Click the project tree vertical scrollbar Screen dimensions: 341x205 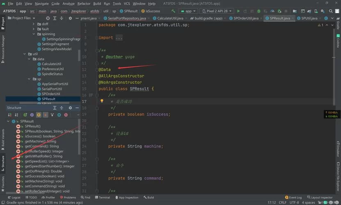pyautogui.click(x=79, y=55)
